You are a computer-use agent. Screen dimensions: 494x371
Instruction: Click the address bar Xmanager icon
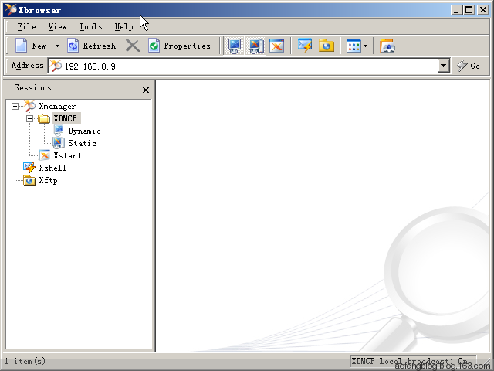pos(56,66)
